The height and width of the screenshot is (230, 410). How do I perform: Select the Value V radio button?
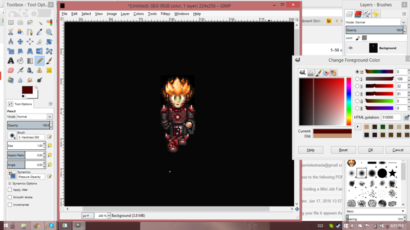357,86
